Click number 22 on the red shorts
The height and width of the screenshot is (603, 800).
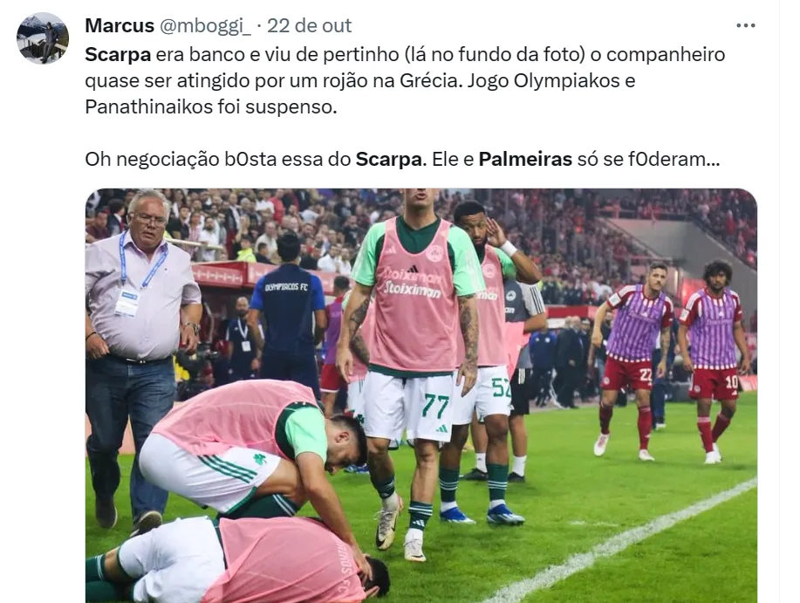click(646, 375)
